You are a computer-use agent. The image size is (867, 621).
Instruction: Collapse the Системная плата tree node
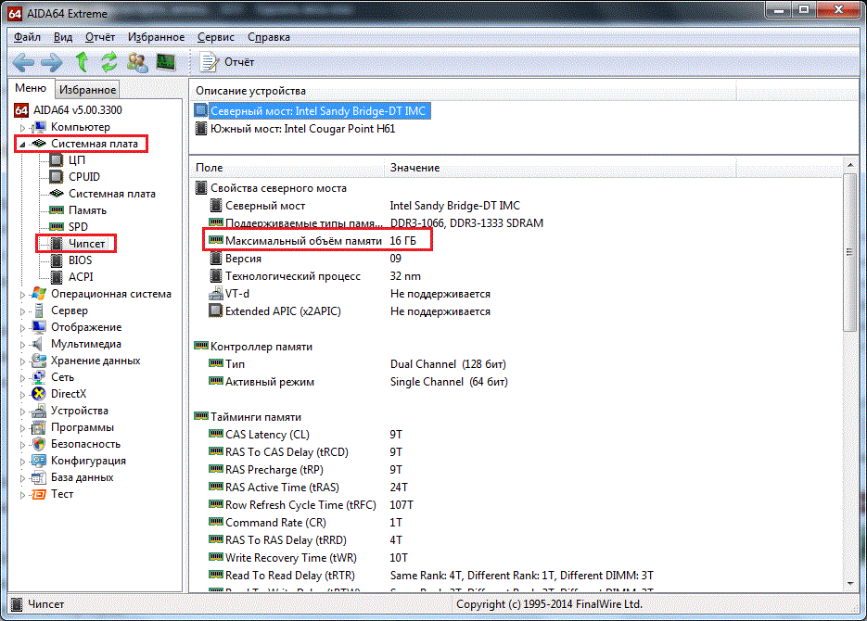(22, 145)
